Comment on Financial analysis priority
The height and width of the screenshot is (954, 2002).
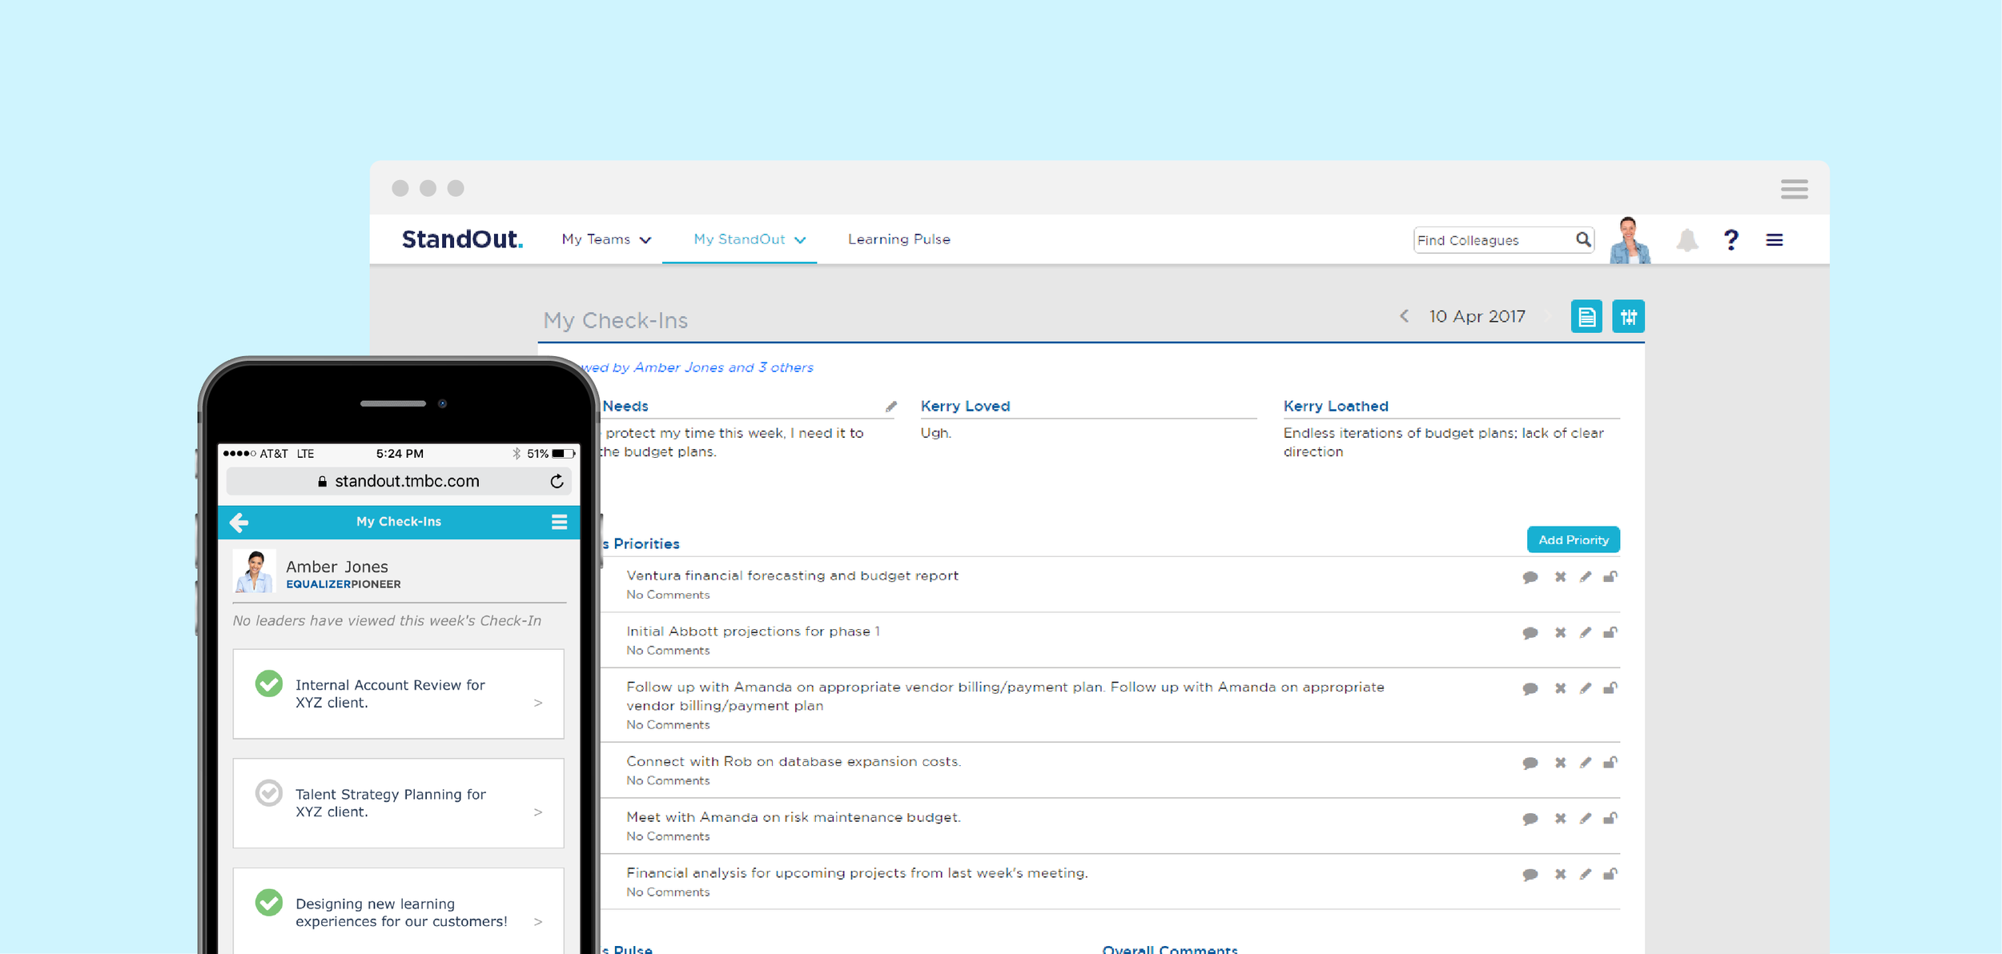click(x=1530, y=875)
